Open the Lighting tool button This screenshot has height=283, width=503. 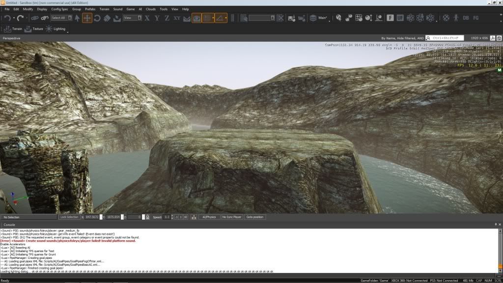(56, 29)
